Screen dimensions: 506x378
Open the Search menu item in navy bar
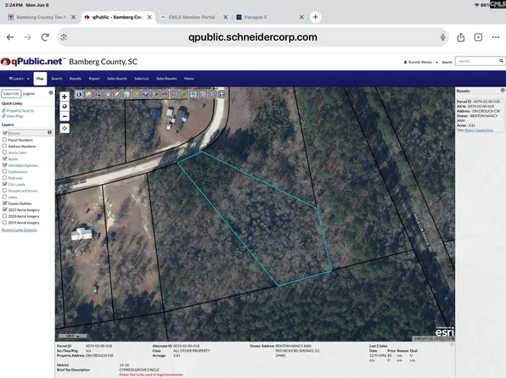[57, 79]
